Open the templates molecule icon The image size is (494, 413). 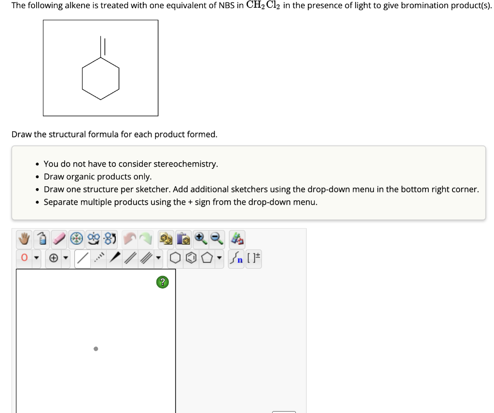[x=237, y=238]
